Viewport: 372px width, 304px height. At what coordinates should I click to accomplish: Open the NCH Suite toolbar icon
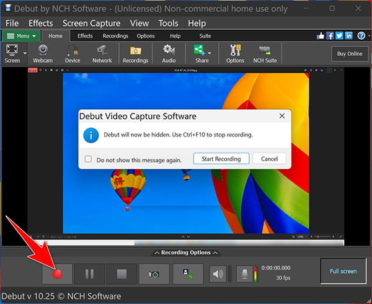click(265, 53)
